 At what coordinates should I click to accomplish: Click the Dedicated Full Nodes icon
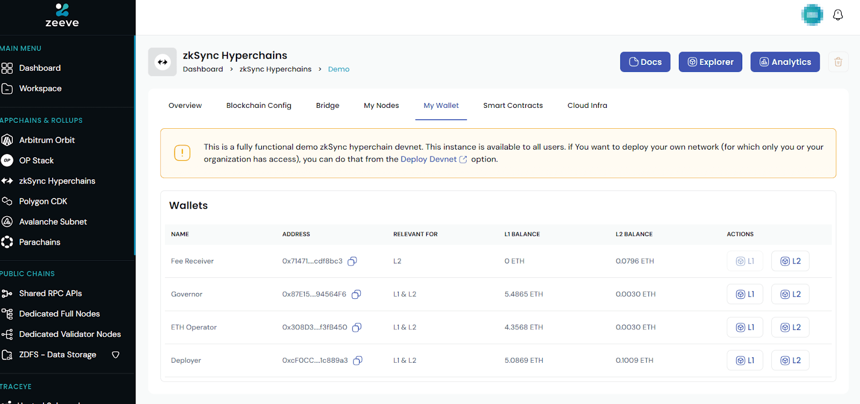pyautogui.click(x=7, y=314)
